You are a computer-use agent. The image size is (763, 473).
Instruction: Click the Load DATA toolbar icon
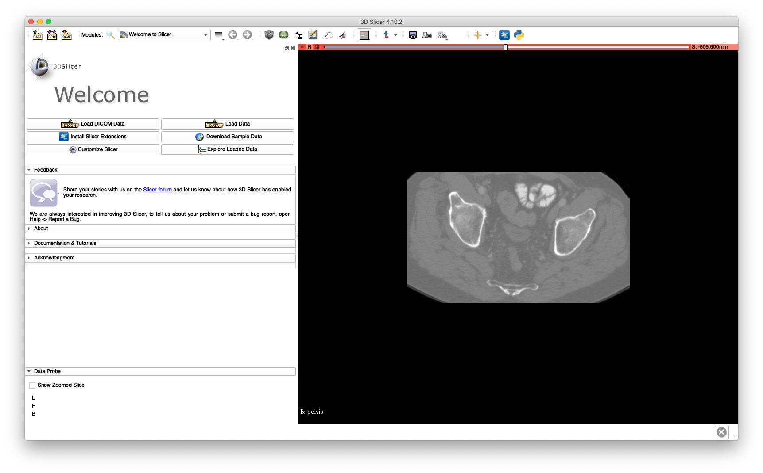37,35
